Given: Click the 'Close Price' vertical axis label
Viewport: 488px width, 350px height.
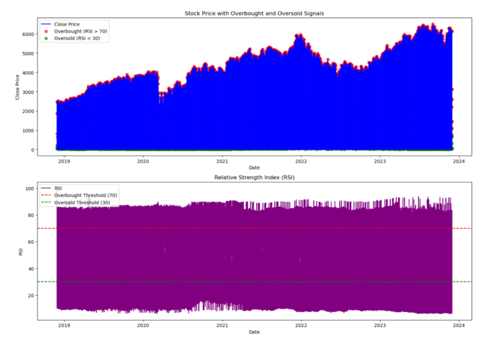Looking at the screenshot, I should (x=26, y=86).
